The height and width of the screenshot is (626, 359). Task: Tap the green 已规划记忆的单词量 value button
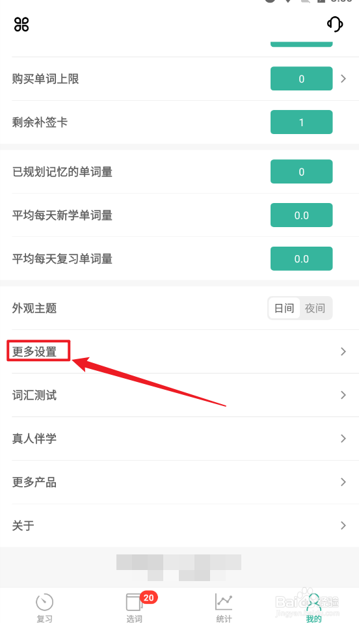pos(302,172)
